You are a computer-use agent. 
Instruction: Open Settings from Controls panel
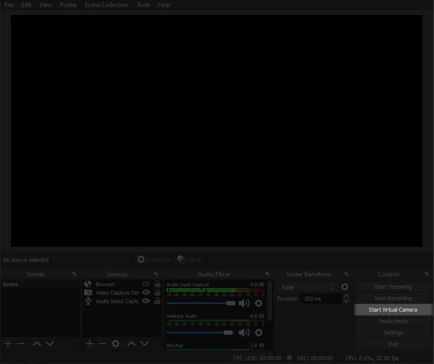click(x=393, y=333)
